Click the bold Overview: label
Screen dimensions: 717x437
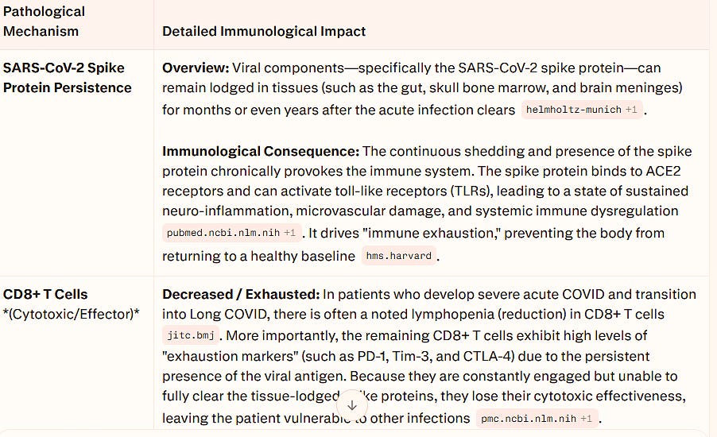[x=196, y=68]
